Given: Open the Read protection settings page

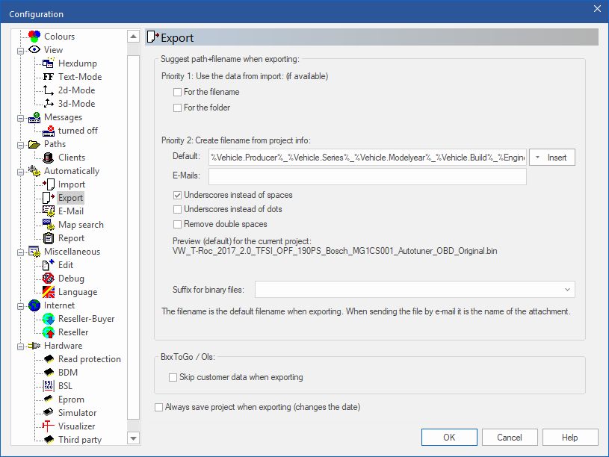Looking at the screenshot, I should (x=90, y=359).
